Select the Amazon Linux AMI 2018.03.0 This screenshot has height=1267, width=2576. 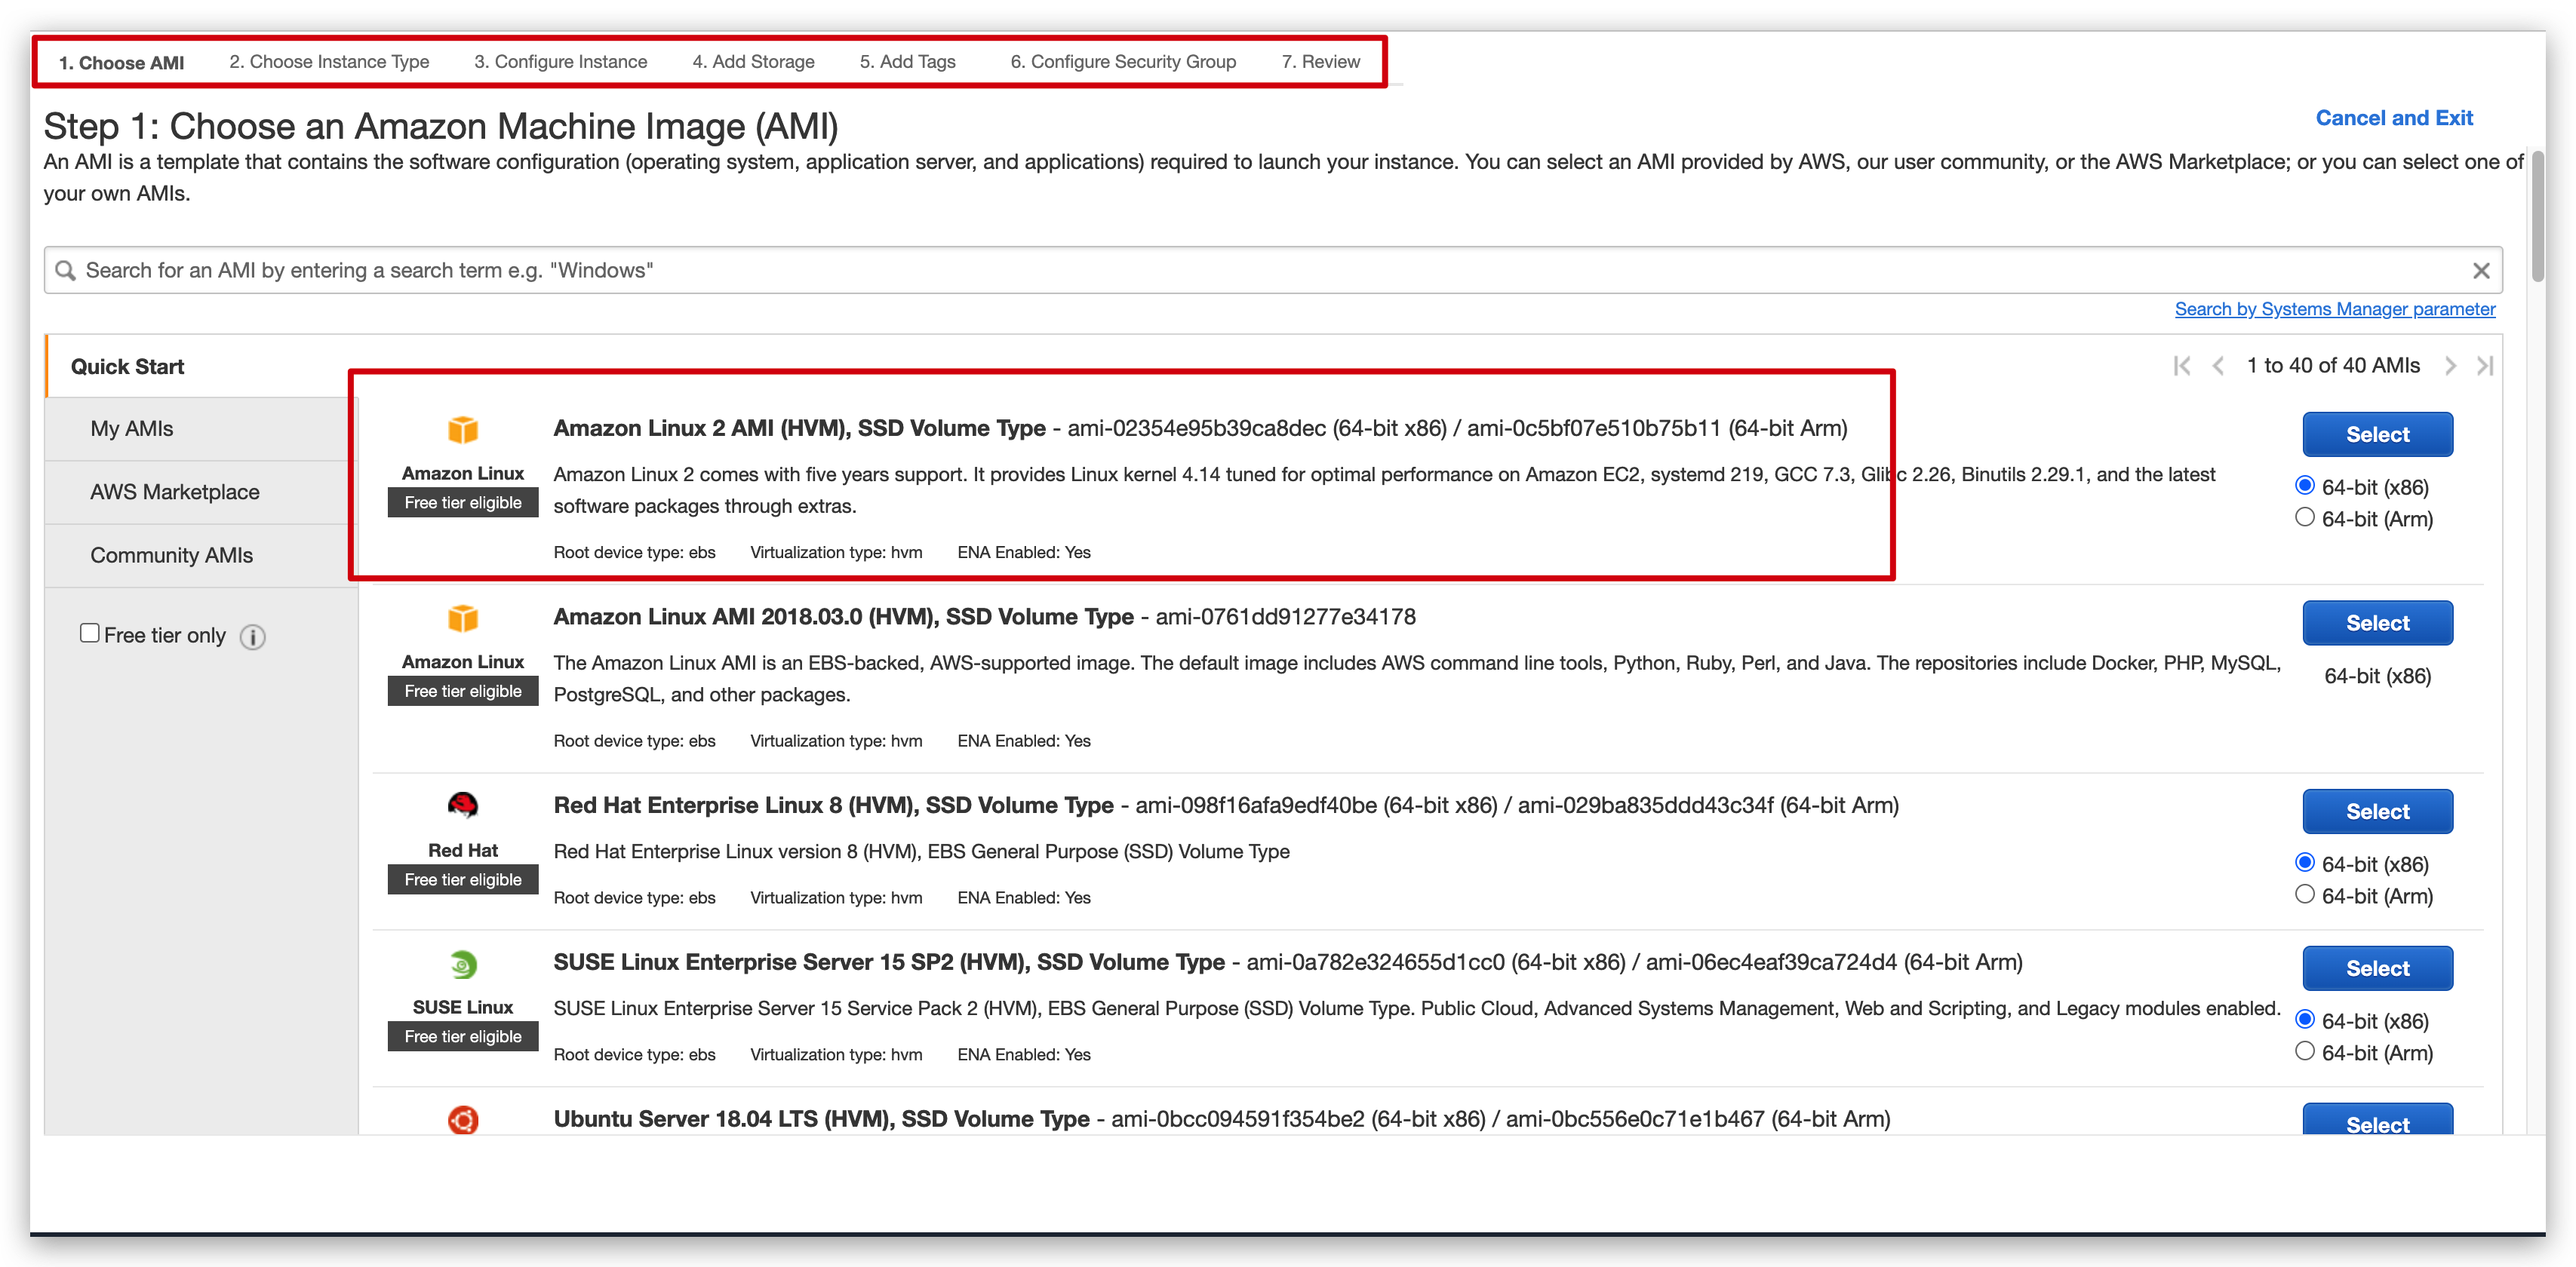2378,624
